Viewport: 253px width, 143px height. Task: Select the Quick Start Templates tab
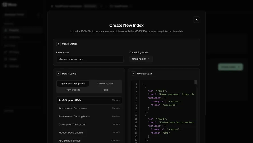pyautogui.click(x=73, y=83)
